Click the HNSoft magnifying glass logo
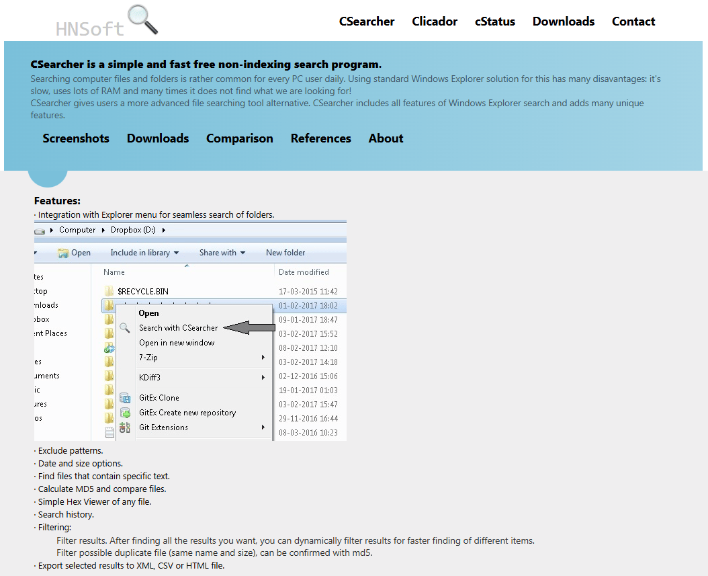This screenshot has width=708, height=576. click(107, 21)
